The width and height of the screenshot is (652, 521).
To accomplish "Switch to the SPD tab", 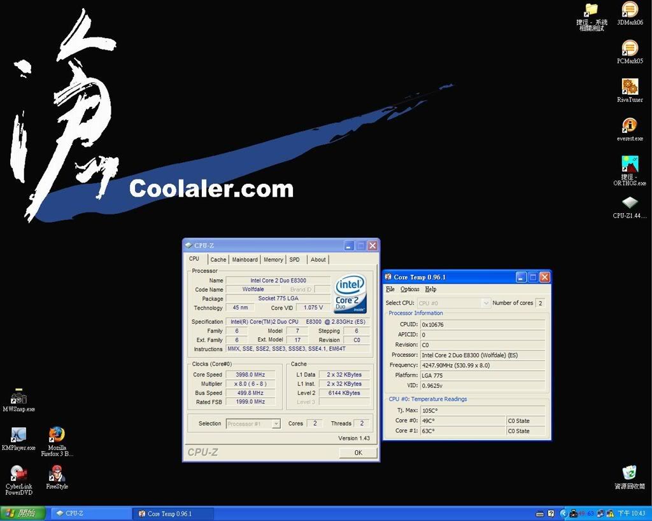I will pyautogui.click(x=294, y=260).
